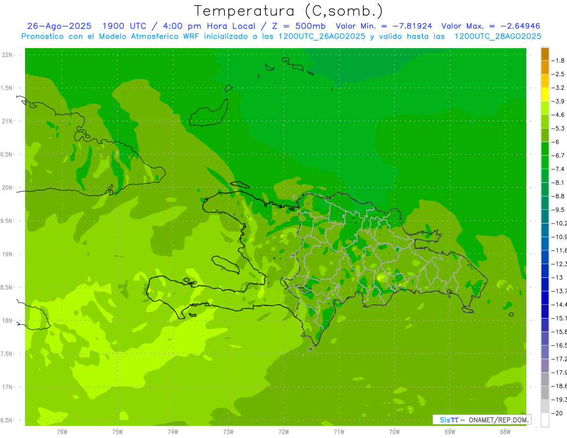Click the '72W' longitude label
The height and width of the screenshot is (438, 567).
pyautogui.click(x=283, y=431)
